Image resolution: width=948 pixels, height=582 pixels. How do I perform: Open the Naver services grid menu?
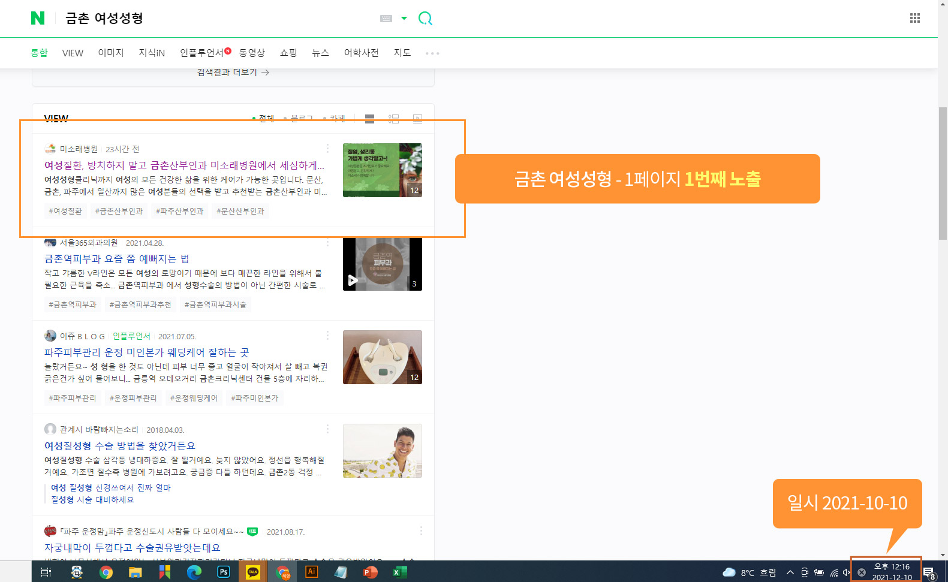coord(915,18)
